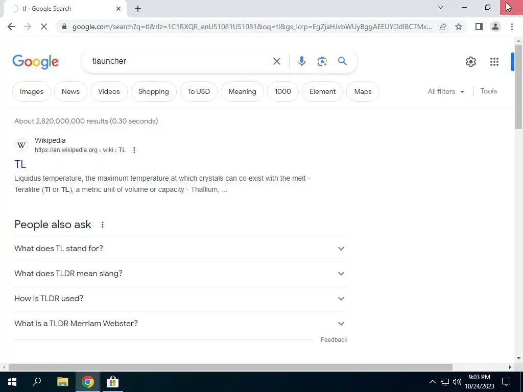Open the volume control icon
Screen dimensions: 523x392
[x=457, y=382]
